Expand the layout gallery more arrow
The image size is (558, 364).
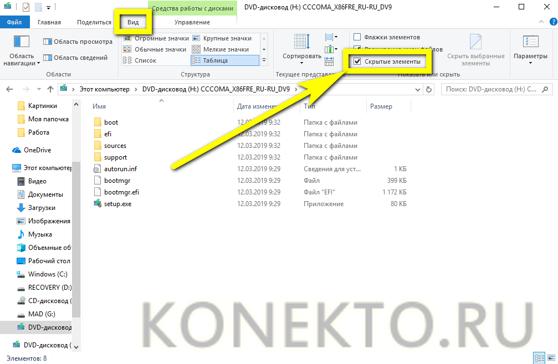point(264,60)
